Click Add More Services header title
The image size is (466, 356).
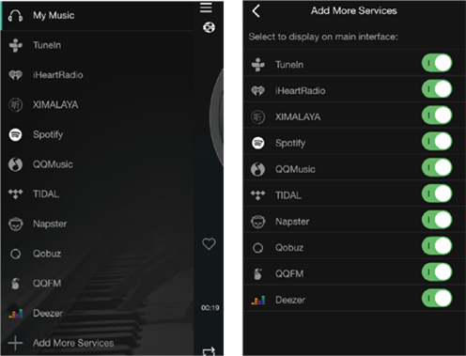click(354, 11)
